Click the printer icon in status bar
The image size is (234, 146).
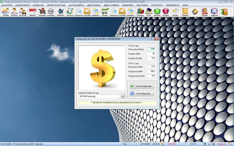click(x=209, y=144)
